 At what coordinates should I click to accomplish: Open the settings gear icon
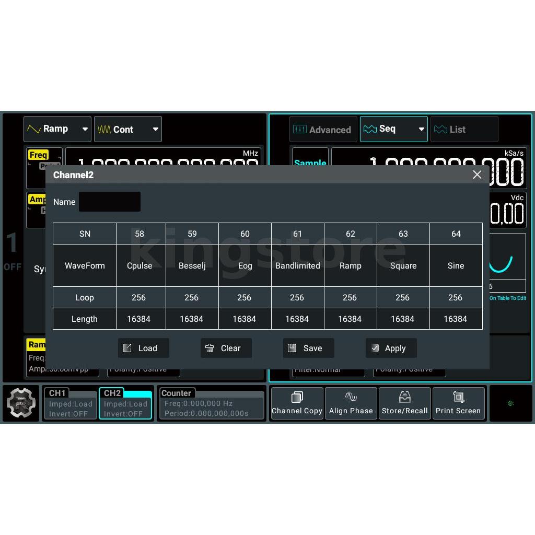[x=21, y=403]
